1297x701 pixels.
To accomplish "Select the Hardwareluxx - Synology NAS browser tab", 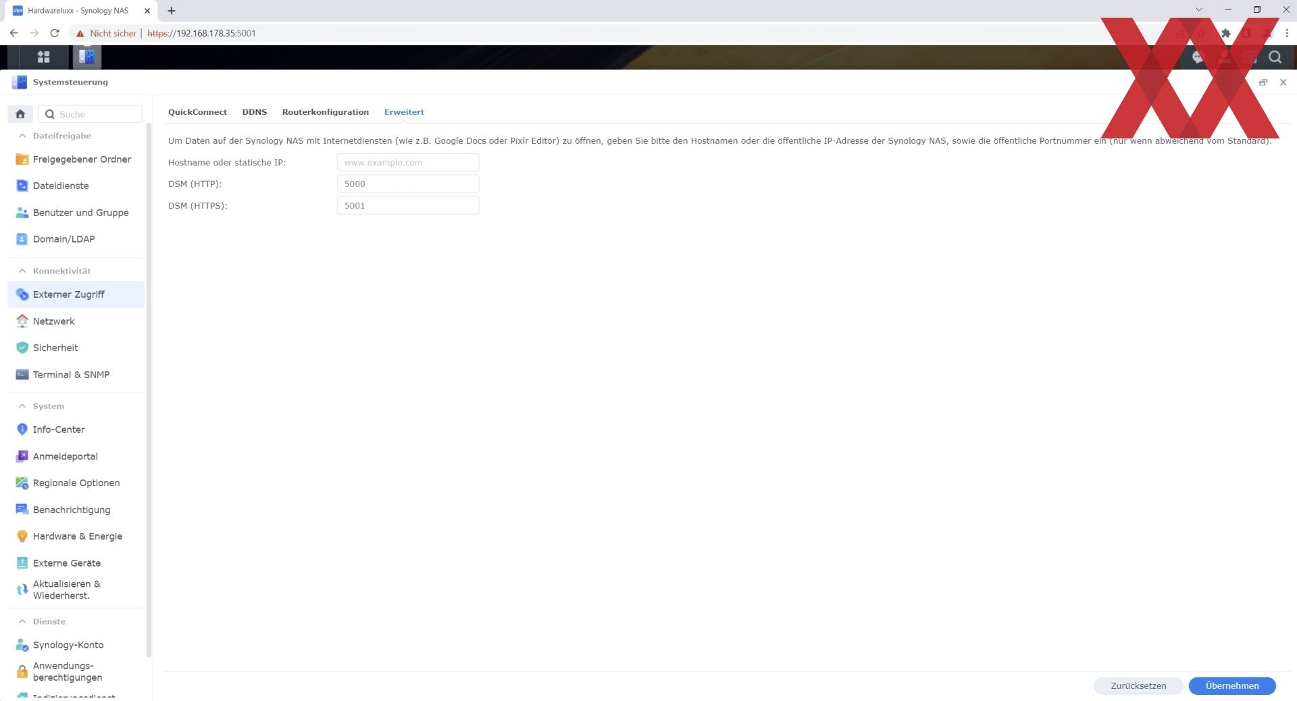I will pos(80,11).
